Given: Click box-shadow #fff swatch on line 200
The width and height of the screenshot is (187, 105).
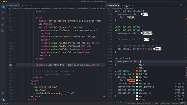Looking at the screenshot, I should pos(154,49).
